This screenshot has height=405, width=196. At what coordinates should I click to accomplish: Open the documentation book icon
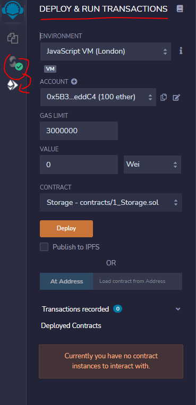coord(180,9)
